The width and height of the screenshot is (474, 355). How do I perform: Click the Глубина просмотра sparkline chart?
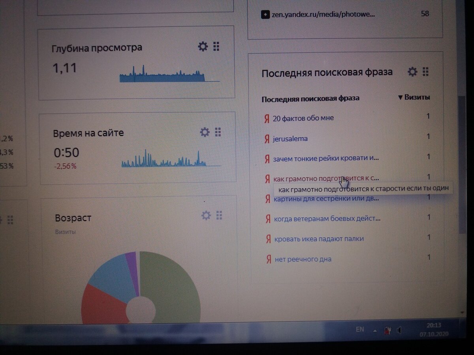[169, 73]
